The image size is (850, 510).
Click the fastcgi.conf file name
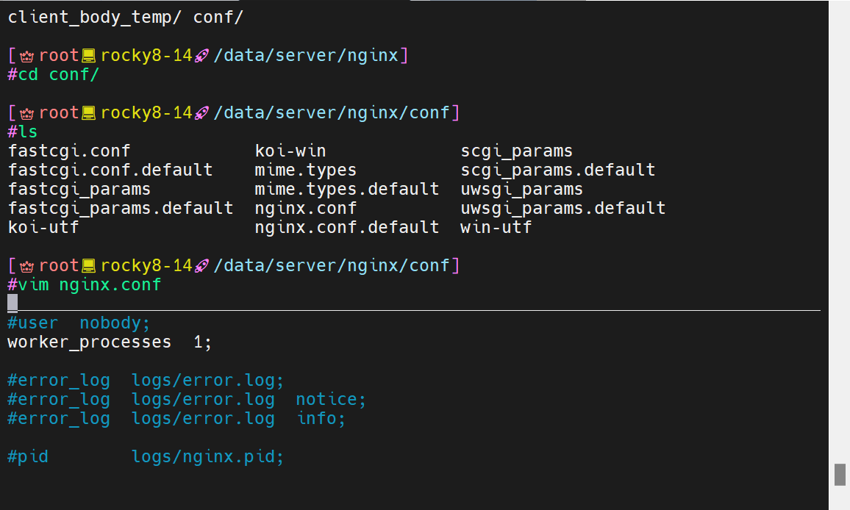[69, 151]
